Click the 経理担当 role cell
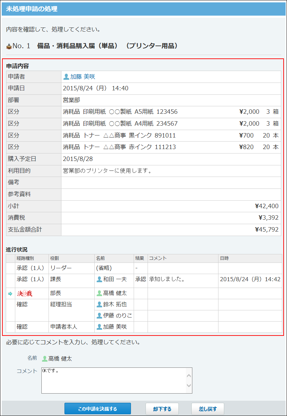 click(72, 310)
